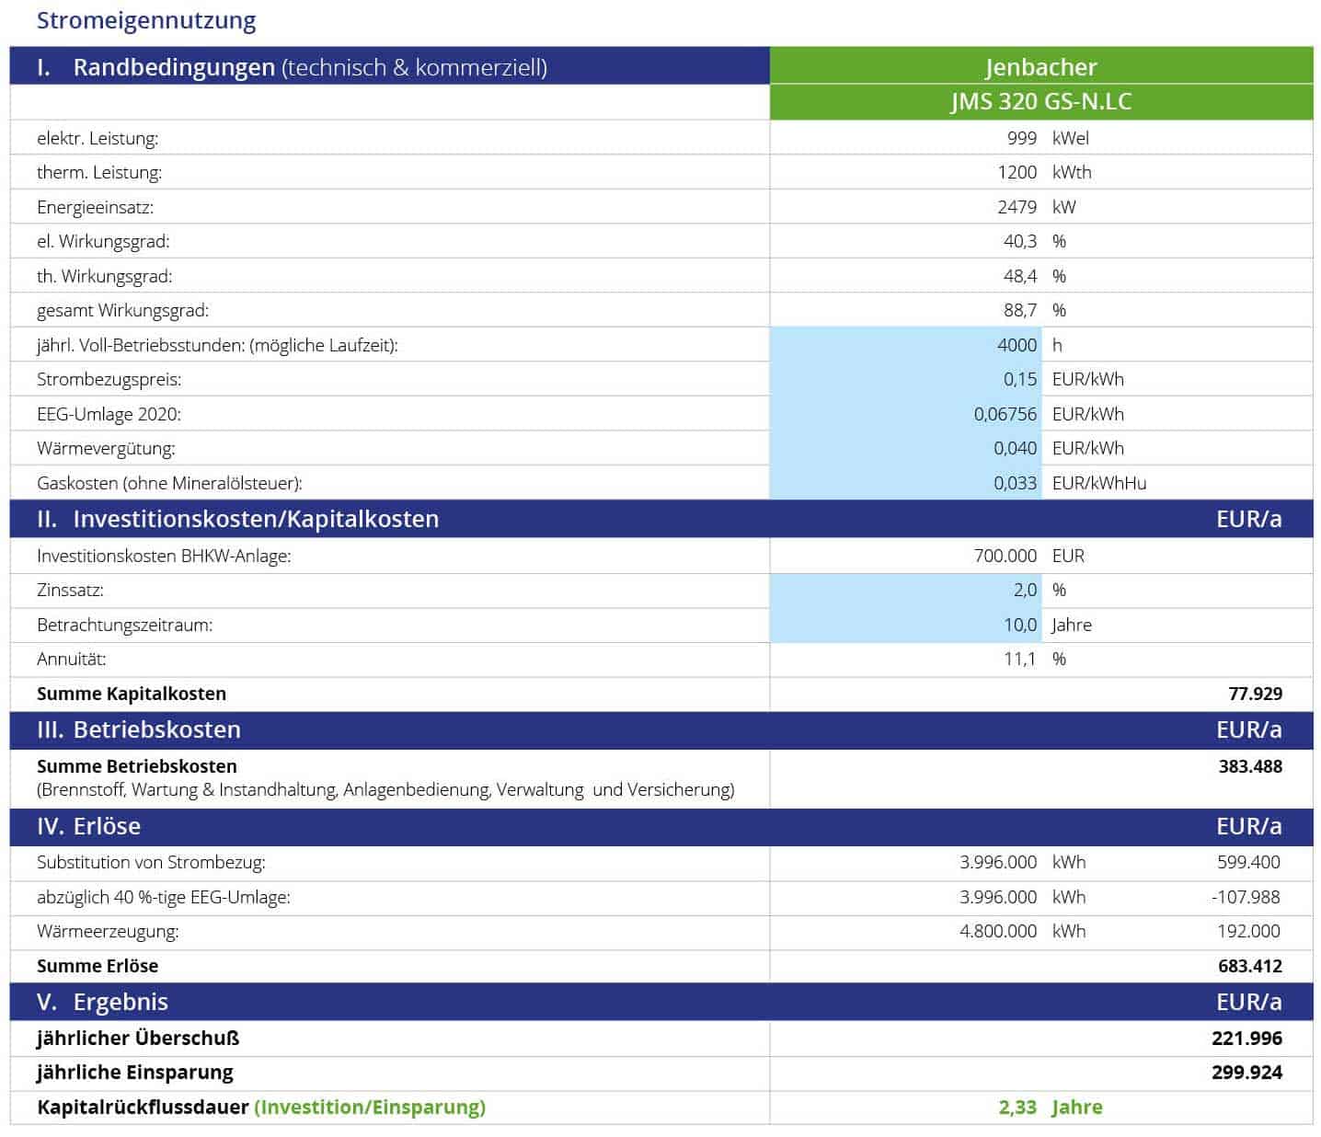Select the 599.400 revenue value
The width and height of the screenshot is (1321, 1137).
click(x=1248, y=862)
